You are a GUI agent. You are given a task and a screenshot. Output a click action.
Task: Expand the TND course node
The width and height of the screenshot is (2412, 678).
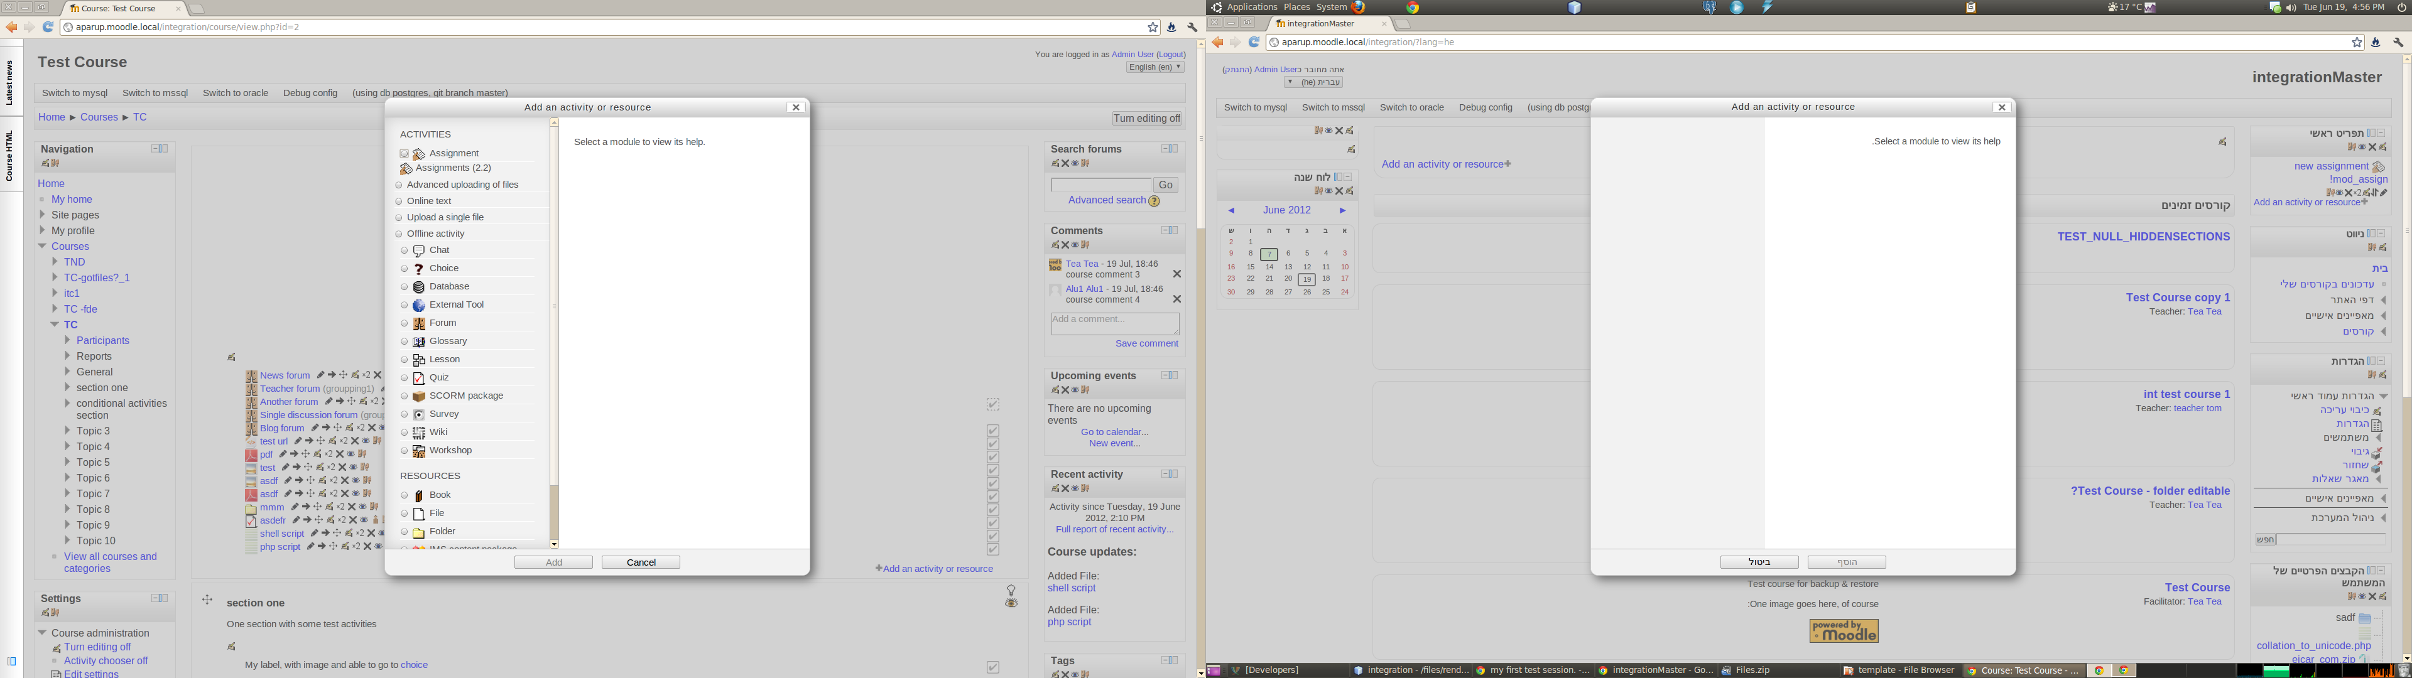[x=55, y=262]
